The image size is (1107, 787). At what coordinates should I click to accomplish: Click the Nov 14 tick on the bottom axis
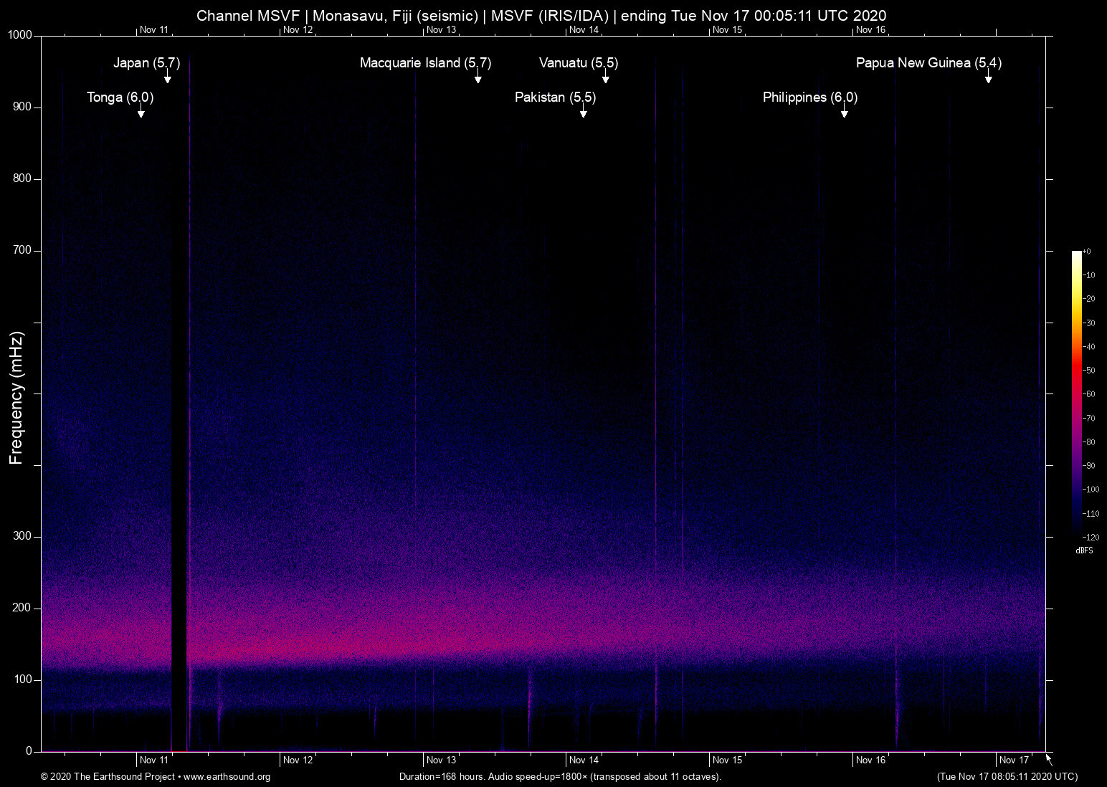[584, 760]
